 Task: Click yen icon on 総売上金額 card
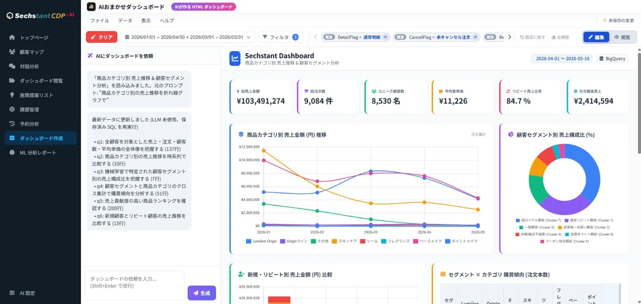[x=238, y=91]
